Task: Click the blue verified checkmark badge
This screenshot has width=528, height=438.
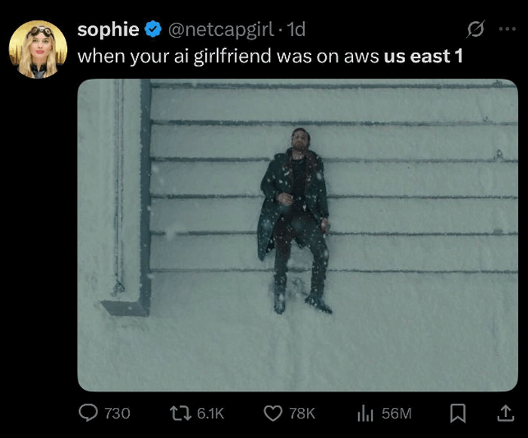Action: coord(153,29)
